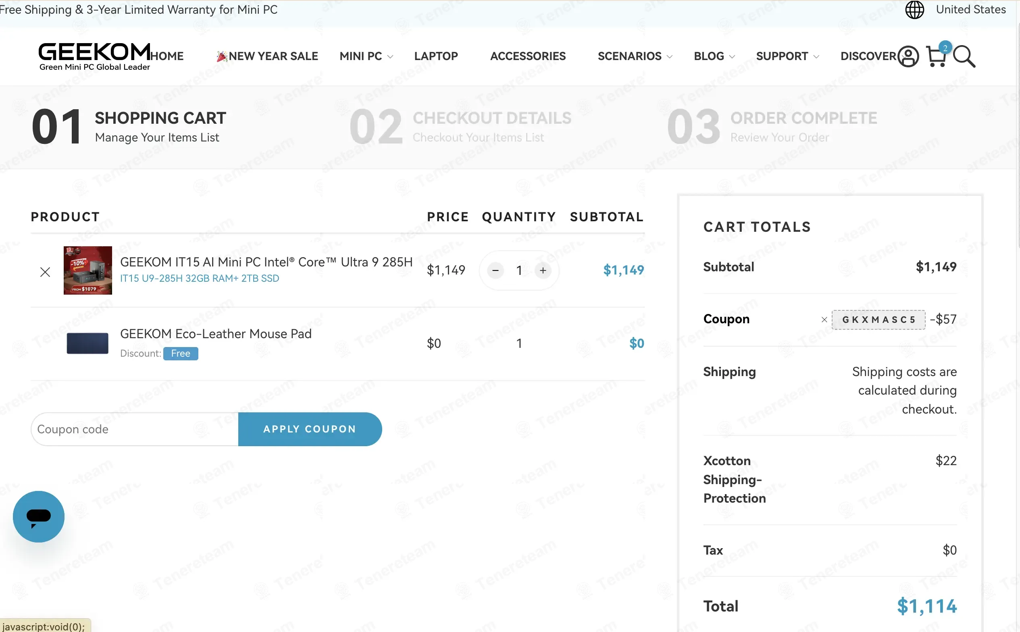Click the Free discount badge
The width and height of the screenshot is (1020, 632).
[x=181, y=353]
